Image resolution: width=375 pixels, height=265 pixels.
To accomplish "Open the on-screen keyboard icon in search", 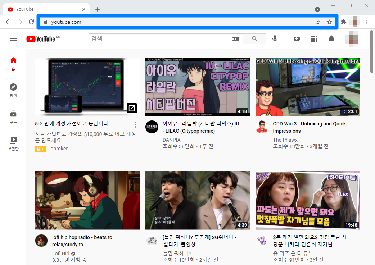I will coord(235,39).
